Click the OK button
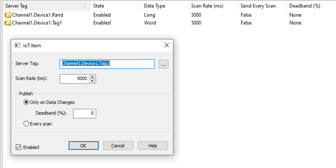336x168 pixels. (83, 146)
